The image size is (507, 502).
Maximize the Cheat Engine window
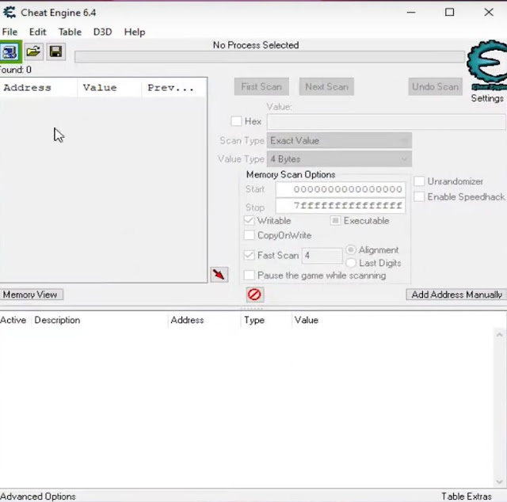(449, 13)
